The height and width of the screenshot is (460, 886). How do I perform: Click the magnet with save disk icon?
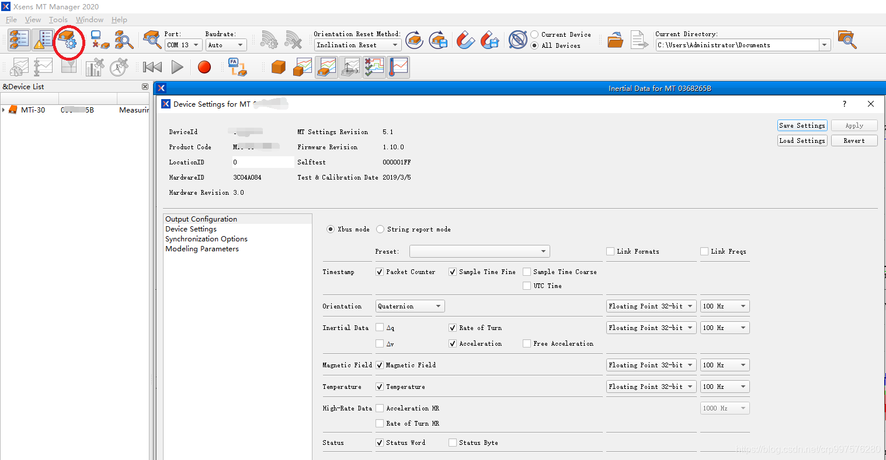[489, 40]
